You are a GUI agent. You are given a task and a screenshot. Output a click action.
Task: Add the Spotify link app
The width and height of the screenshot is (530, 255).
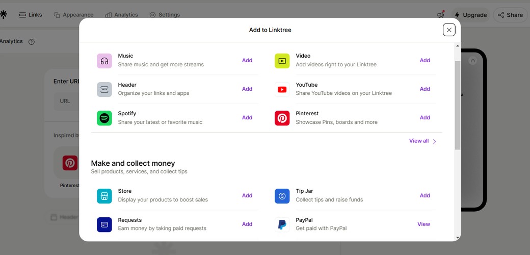point(247,118)
